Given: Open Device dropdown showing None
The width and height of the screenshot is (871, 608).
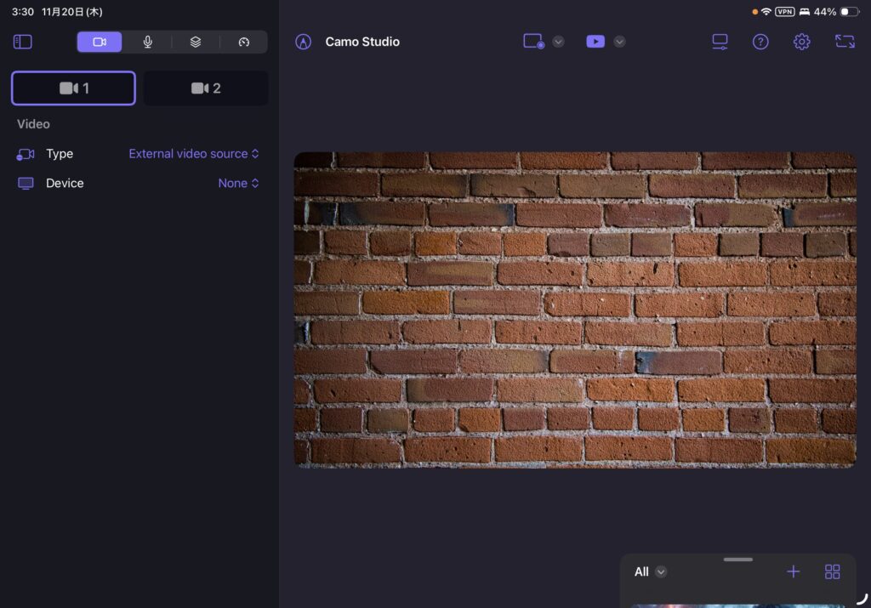Looking at the screenshot, I should [x=238, y=184].
